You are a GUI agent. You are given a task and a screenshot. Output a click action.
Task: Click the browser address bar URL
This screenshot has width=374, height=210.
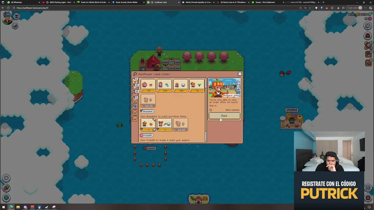(x=32, y=8)
